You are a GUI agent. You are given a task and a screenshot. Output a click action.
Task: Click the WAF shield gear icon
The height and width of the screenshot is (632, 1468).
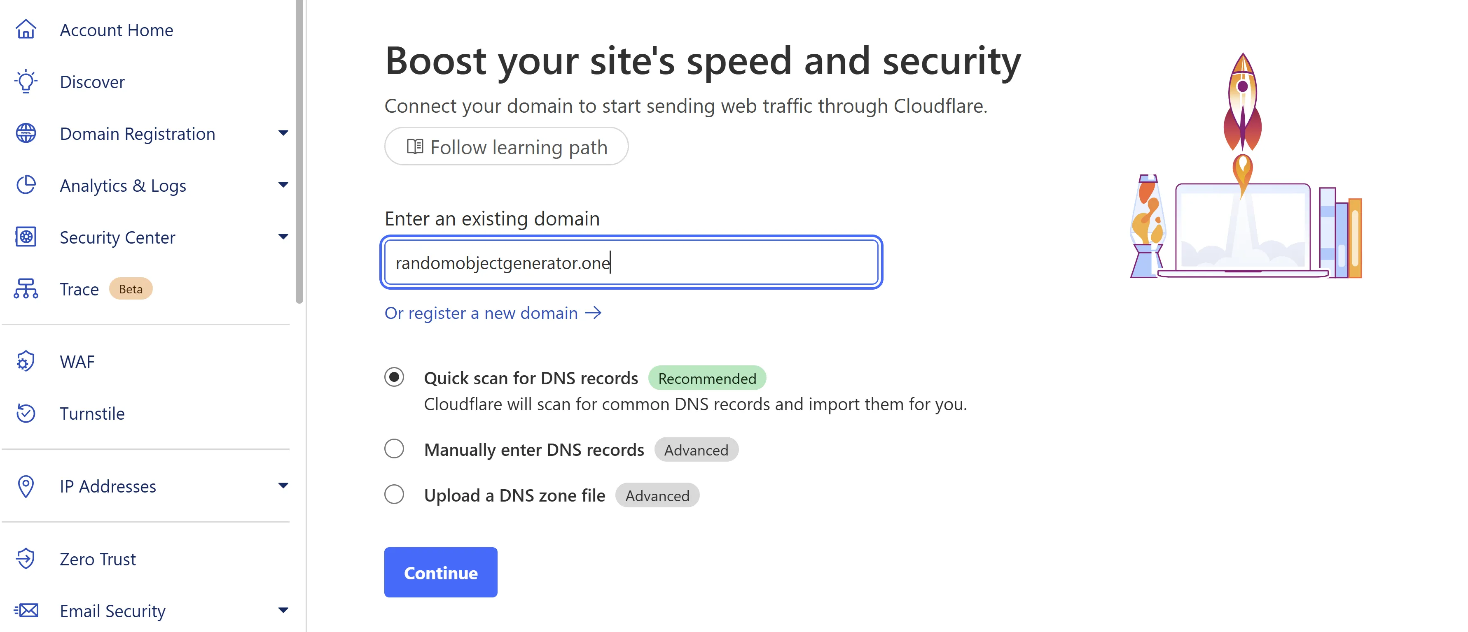pyautogui.click(x=26, y=361)
